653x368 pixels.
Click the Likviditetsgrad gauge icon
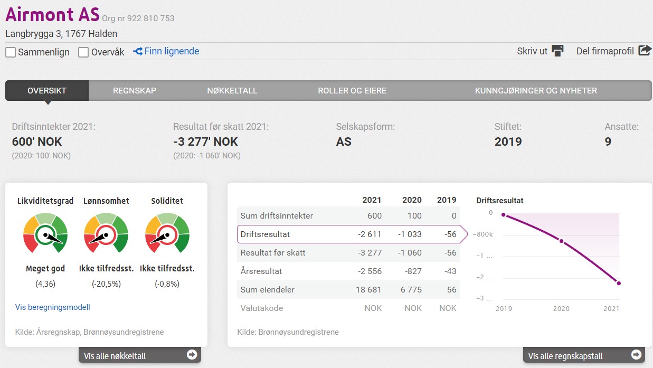pyautogui.click(x=46, y=233)
